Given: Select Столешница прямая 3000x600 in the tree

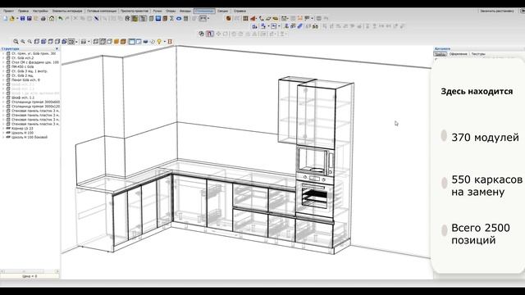Looking at the screenshot, I should [x=35, y=102].
